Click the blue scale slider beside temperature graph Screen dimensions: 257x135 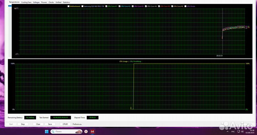point(10,6)
